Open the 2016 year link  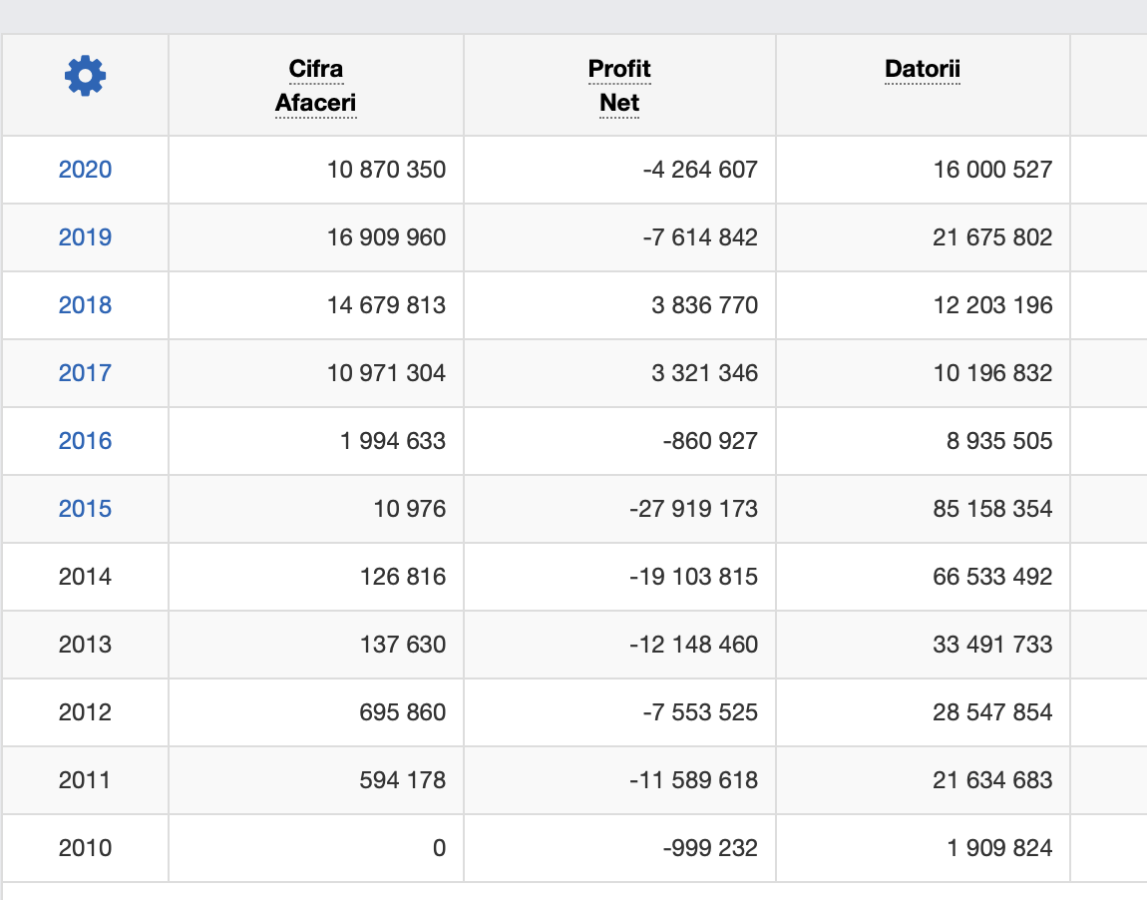pyautogui.click(x=85, y=441)
